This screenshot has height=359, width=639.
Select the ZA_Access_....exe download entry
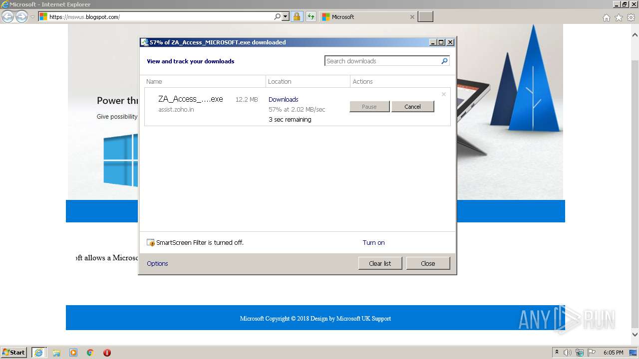[x=298, y=107]
